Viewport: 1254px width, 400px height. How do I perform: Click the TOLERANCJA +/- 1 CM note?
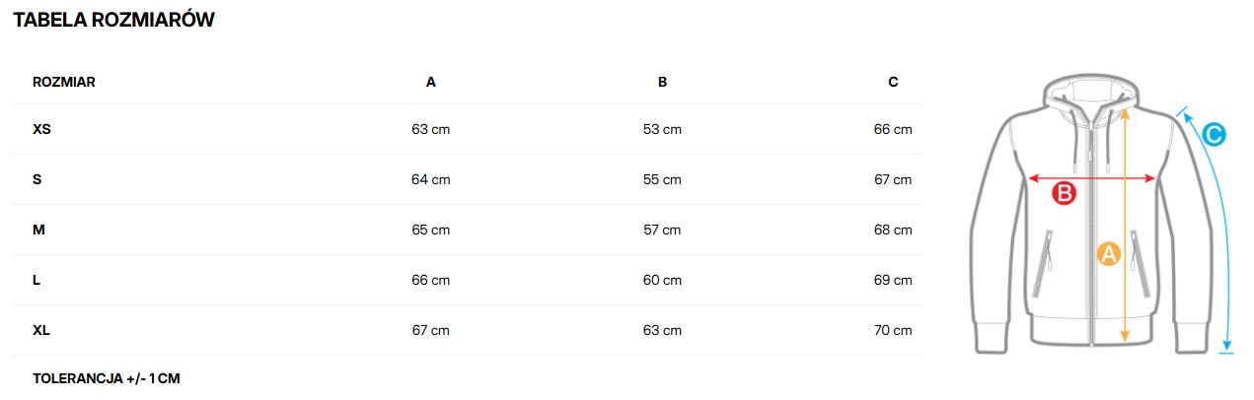107,378
